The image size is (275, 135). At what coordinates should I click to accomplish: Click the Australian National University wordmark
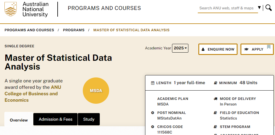[x=35, y=9]
